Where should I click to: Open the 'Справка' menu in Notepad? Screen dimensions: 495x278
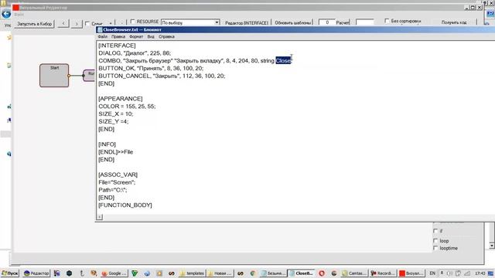(x=166, y=36)
